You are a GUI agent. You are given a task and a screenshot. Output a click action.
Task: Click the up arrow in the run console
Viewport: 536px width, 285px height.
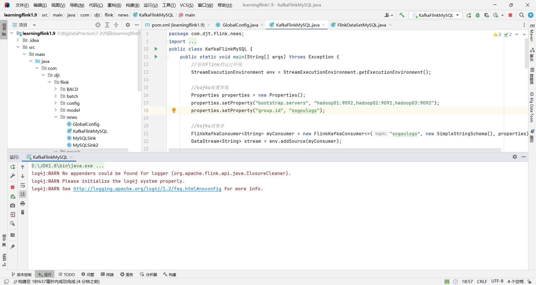point(23,167)
